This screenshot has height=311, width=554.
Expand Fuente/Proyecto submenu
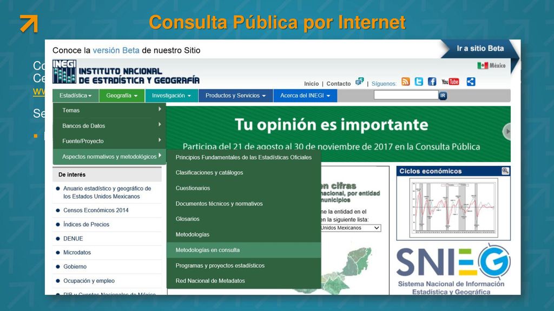(x=109, y=141)
